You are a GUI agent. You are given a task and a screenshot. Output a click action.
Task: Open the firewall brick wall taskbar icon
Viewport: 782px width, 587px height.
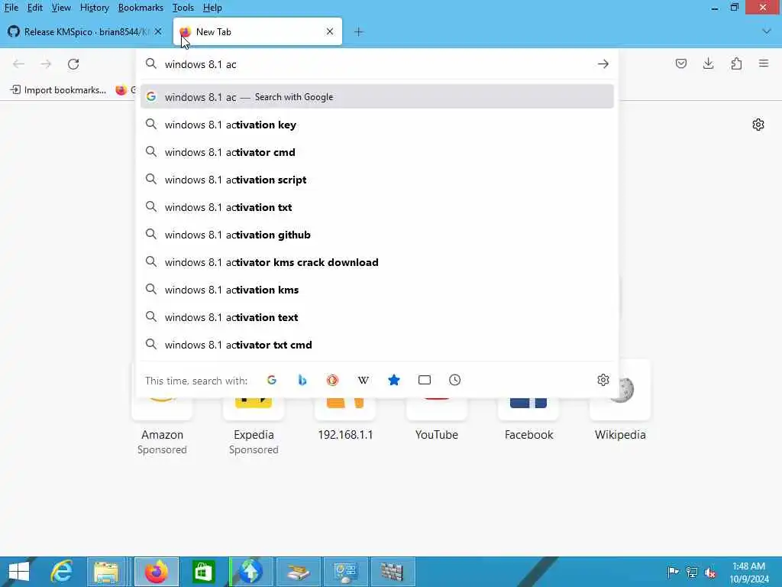(393, 572)
